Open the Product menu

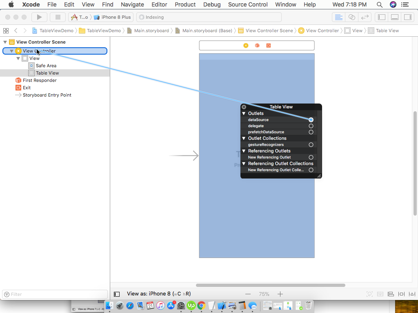(185, 4)
